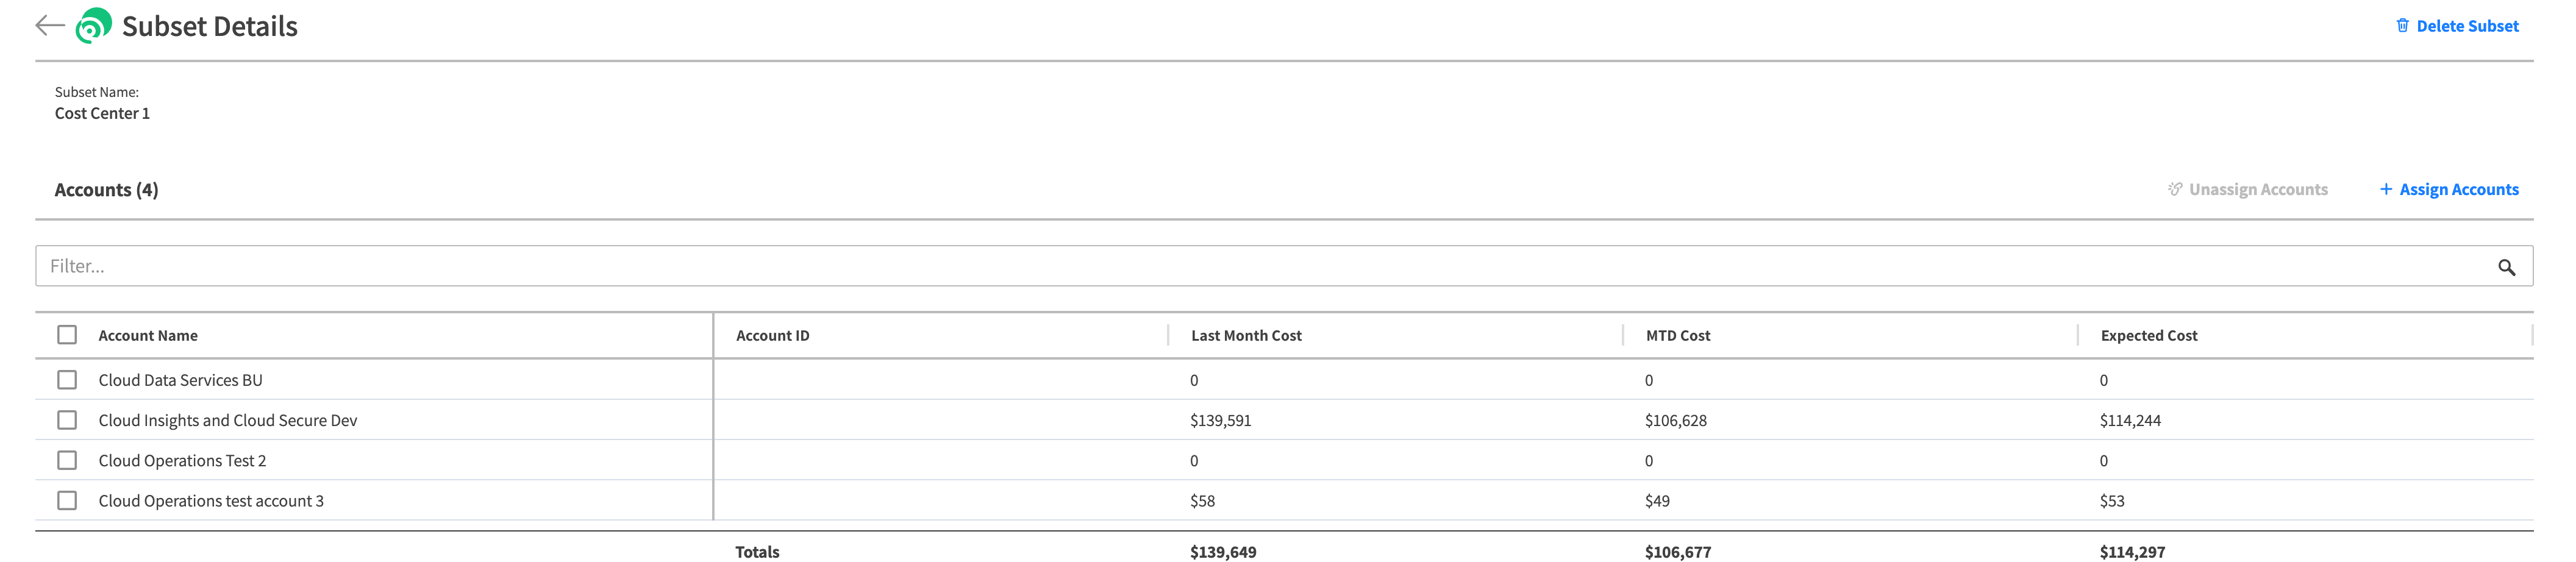Check Cloud Operations test account 3

click(67, 500)
